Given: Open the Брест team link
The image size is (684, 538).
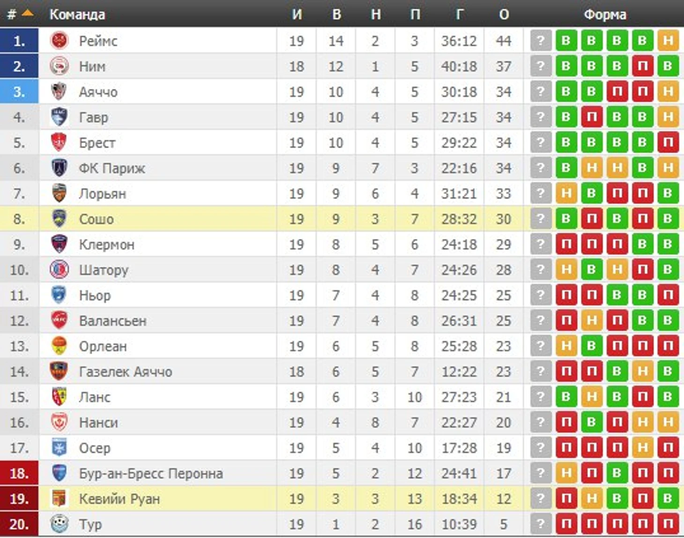Looking at the screenshot, I should 97,142.
